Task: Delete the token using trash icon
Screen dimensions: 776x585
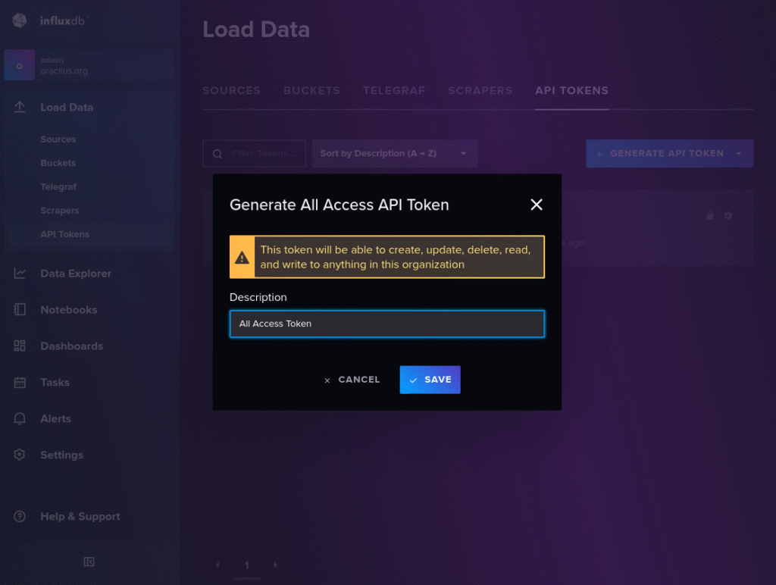Action: coord(709,216)
